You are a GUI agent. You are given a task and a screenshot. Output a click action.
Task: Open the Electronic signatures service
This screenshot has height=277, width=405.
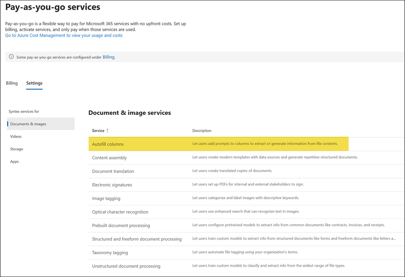[112, 185]
